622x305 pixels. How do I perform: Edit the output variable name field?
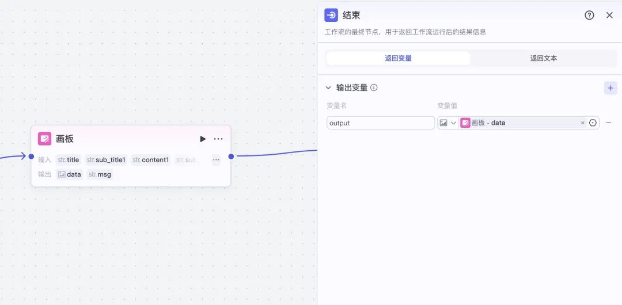tap(381, 123)
